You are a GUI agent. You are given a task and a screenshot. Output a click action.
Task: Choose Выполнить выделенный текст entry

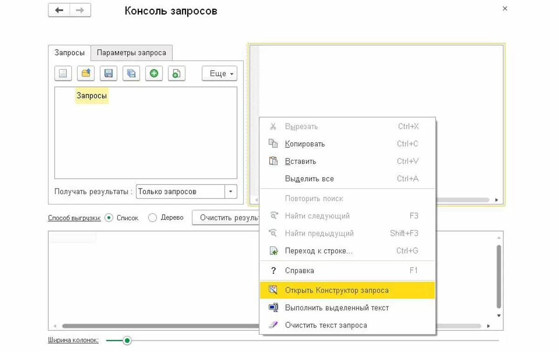[x=347, y=308]
